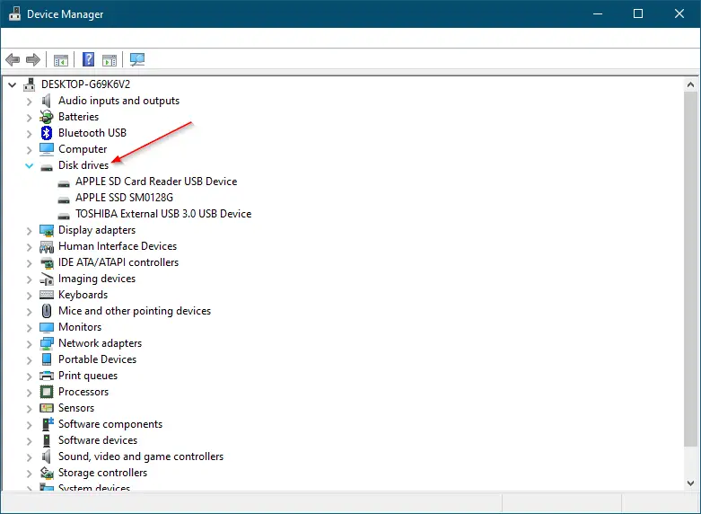Click the blue Help toolbar icon
Screen dimensions: 701x514
click(x=88, y=60)
